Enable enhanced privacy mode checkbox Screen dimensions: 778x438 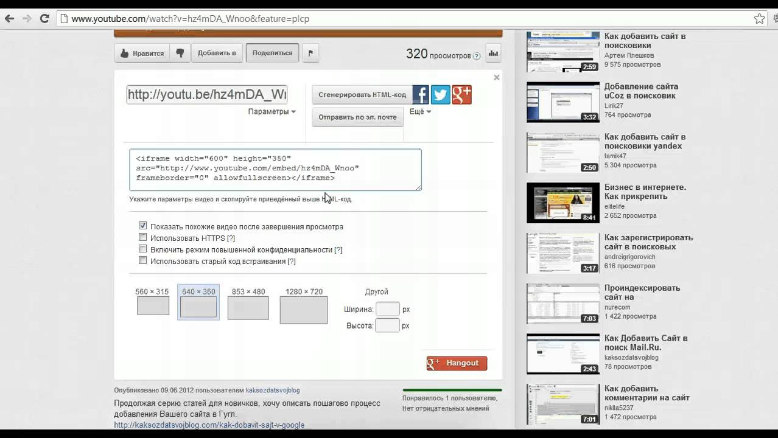(x=143, y=249)
